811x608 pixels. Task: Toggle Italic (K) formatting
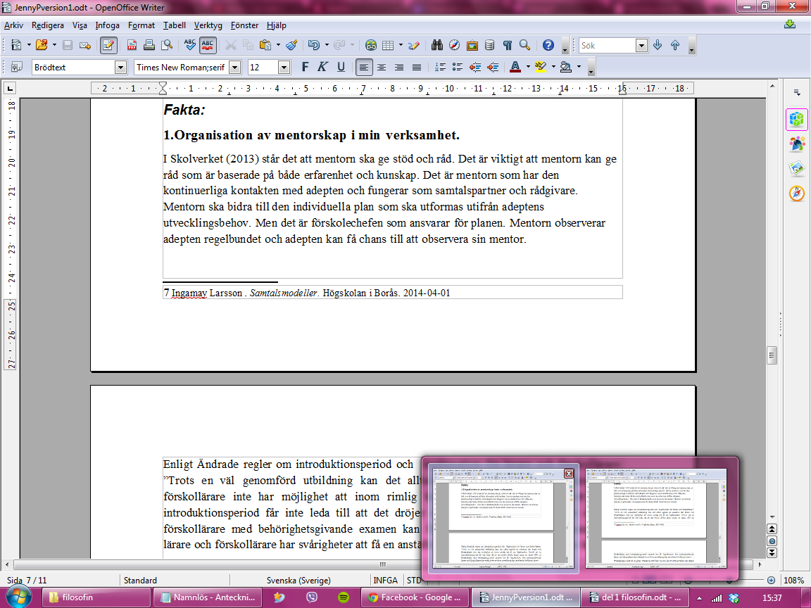(322, 67)
